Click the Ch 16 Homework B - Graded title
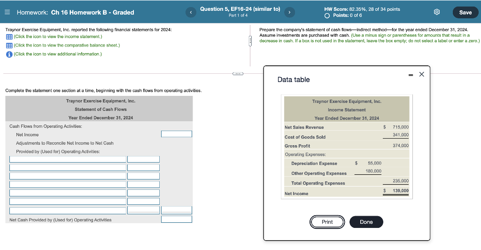The width and height of the screenshot is (481, 250). [93, 13]
